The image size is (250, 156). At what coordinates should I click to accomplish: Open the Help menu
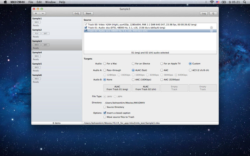pos(62,2)
